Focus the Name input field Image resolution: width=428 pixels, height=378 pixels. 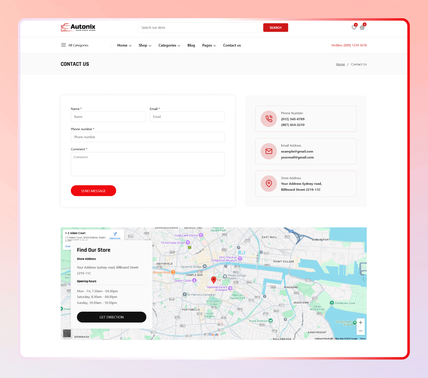(108, 117)
